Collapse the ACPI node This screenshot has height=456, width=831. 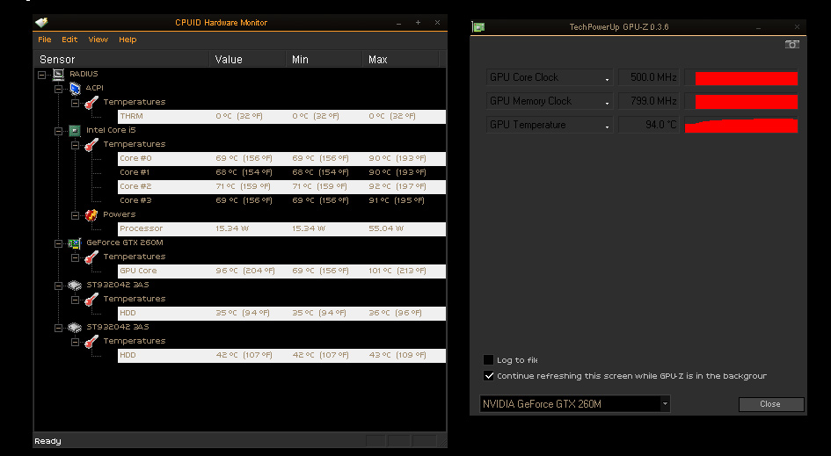tap(58, 89)
